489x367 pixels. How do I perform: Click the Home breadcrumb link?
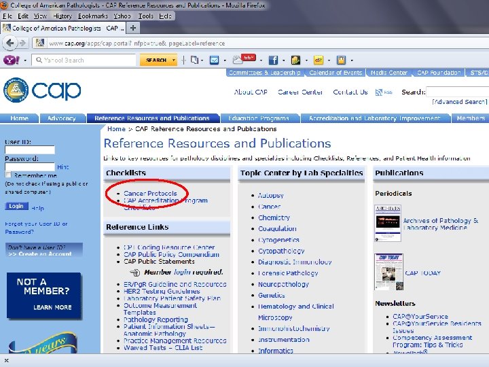(x=116, y=129)
